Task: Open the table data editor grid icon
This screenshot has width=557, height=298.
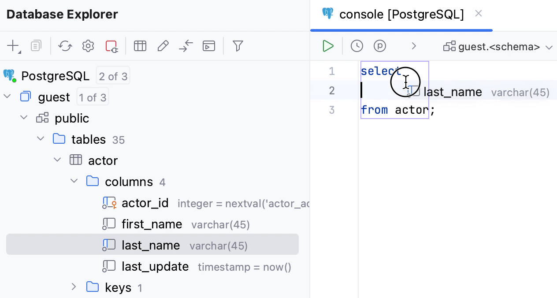Action: pyautogui.click(x=140, y=46)
